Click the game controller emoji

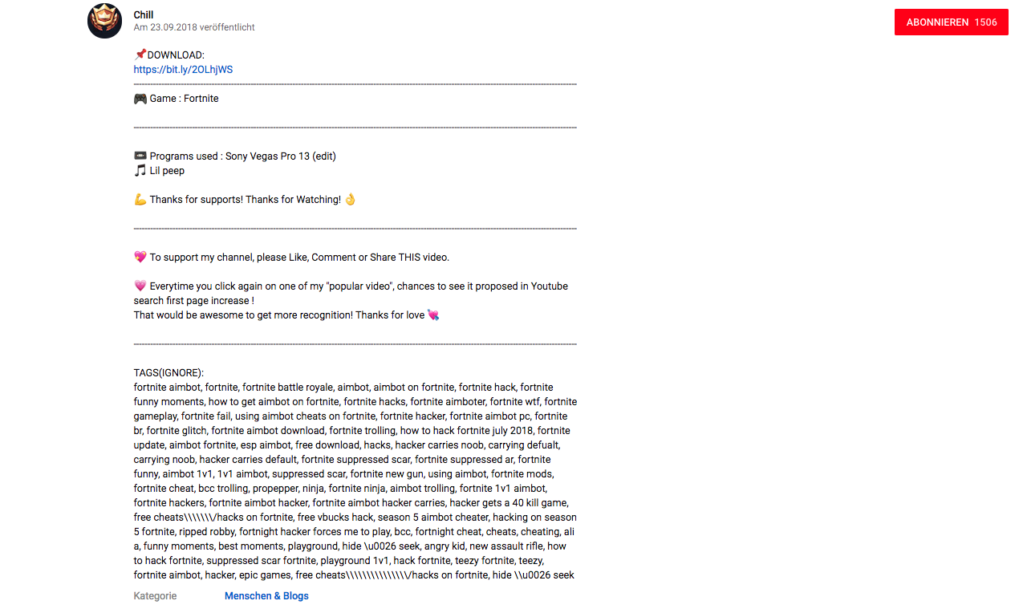140,99
